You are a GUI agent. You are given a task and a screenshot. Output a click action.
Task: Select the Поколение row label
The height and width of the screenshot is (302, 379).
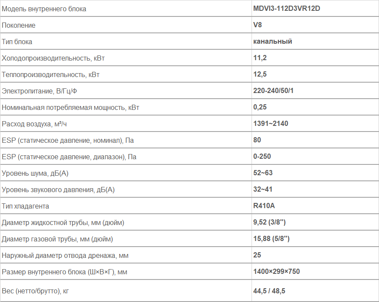click(x=19, y=25)
